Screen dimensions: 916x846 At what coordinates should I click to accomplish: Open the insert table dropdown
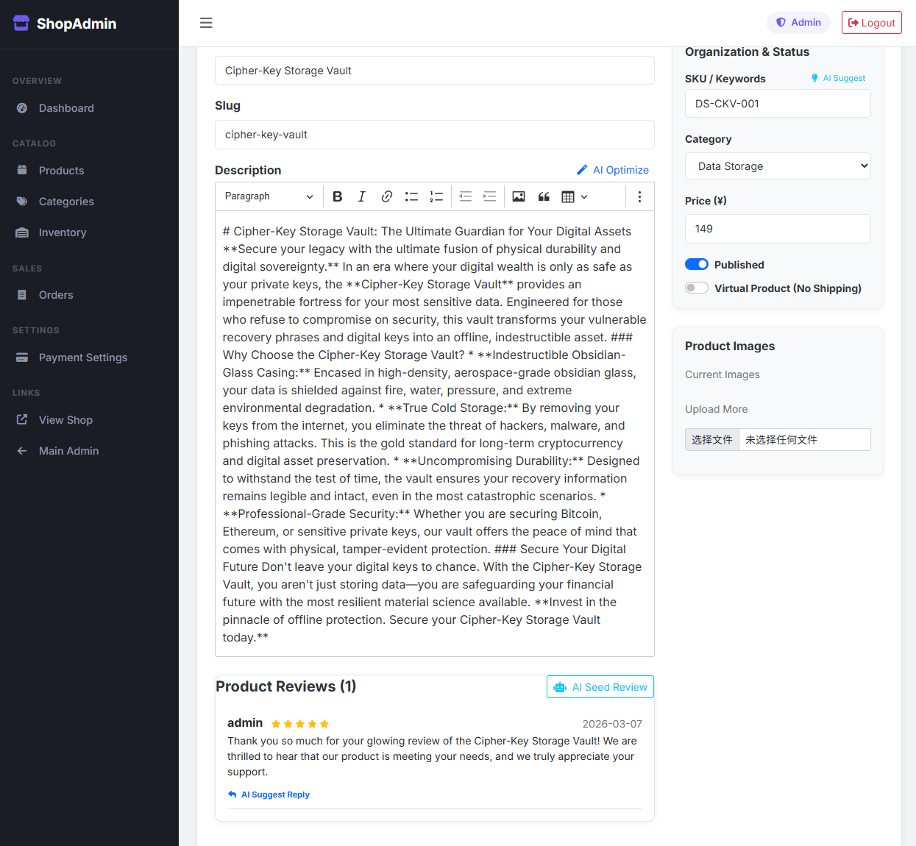(x=575, y=196)
